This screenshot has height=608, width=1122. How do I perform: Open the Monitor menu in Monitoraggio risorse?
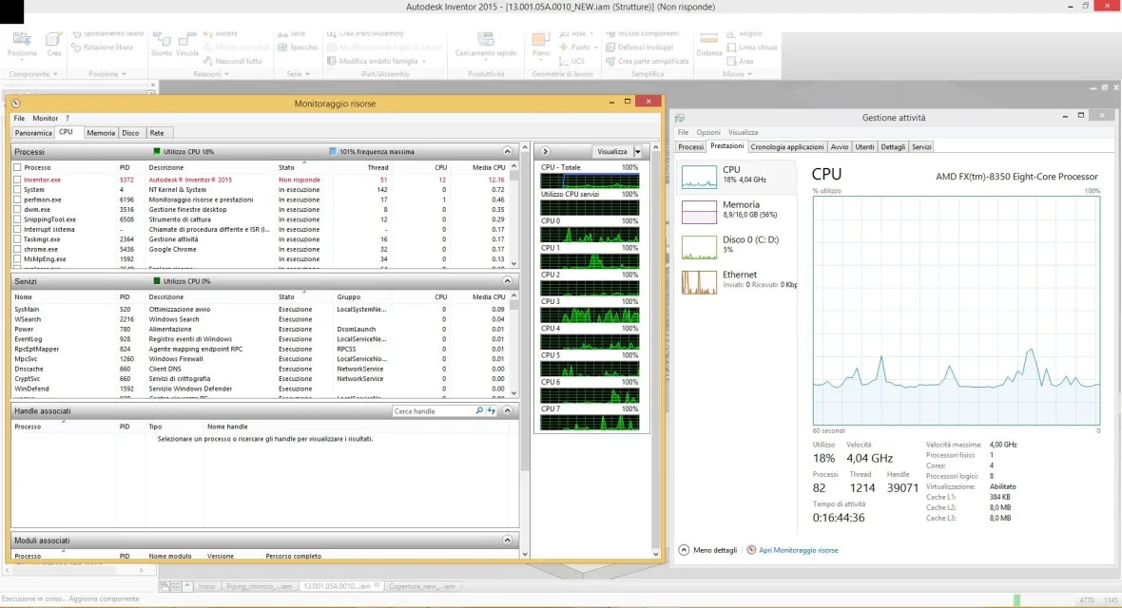45,118
